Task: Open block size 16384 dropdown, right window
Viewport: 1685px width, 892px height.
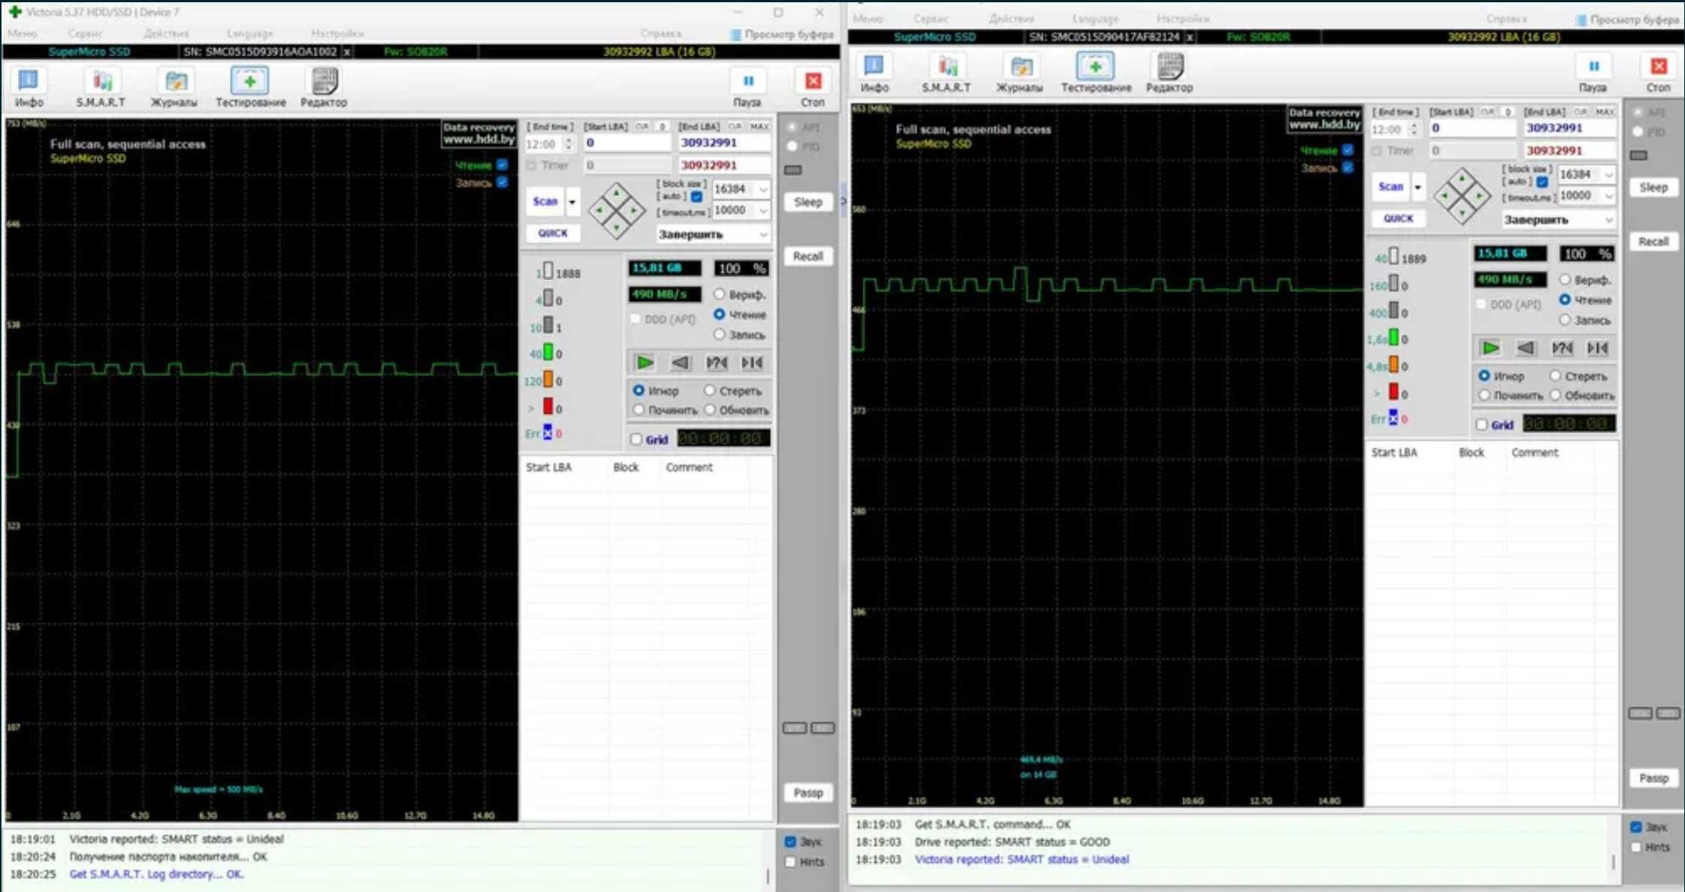Action: click(x=1608, y=174)
